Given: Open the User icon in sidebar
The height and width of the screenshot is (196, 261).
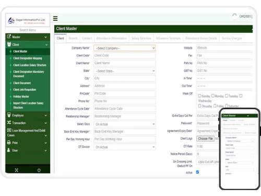Looking at the screenshot, I should pos(8,150).
